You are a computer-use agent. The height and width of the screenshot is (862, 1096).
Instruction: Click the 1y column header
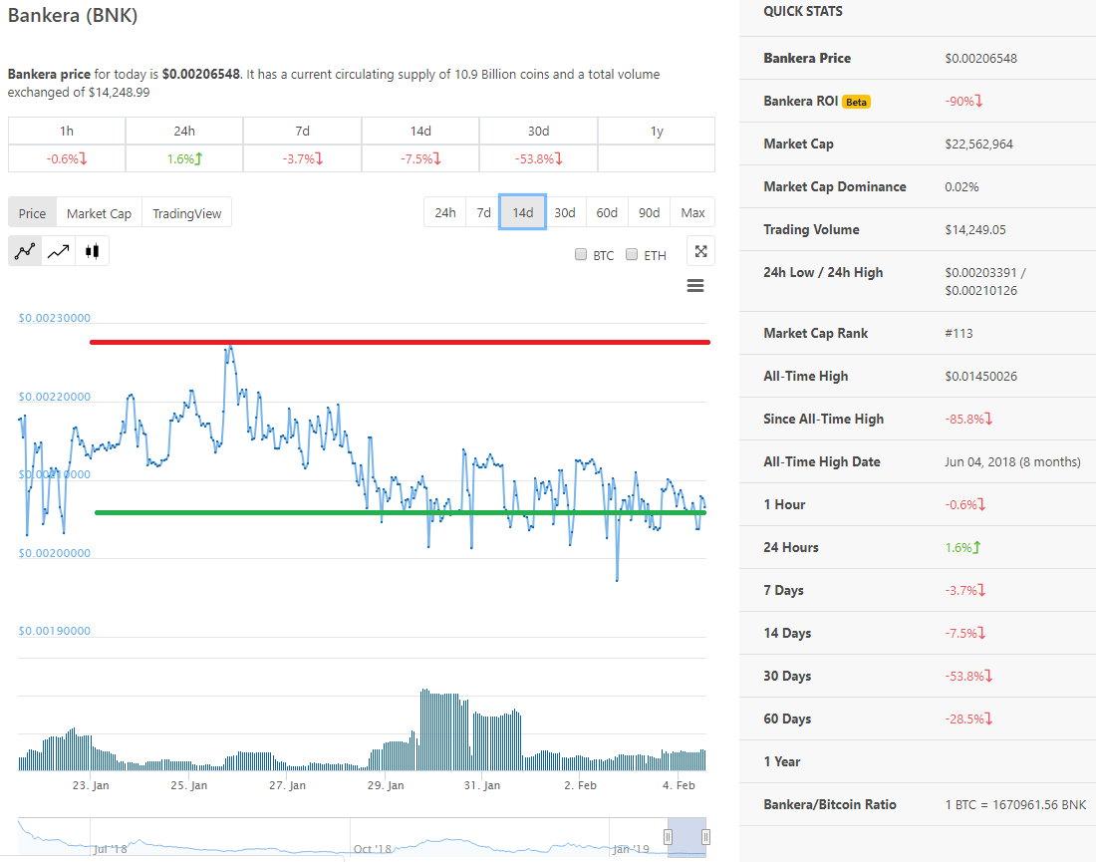point(657,131)
